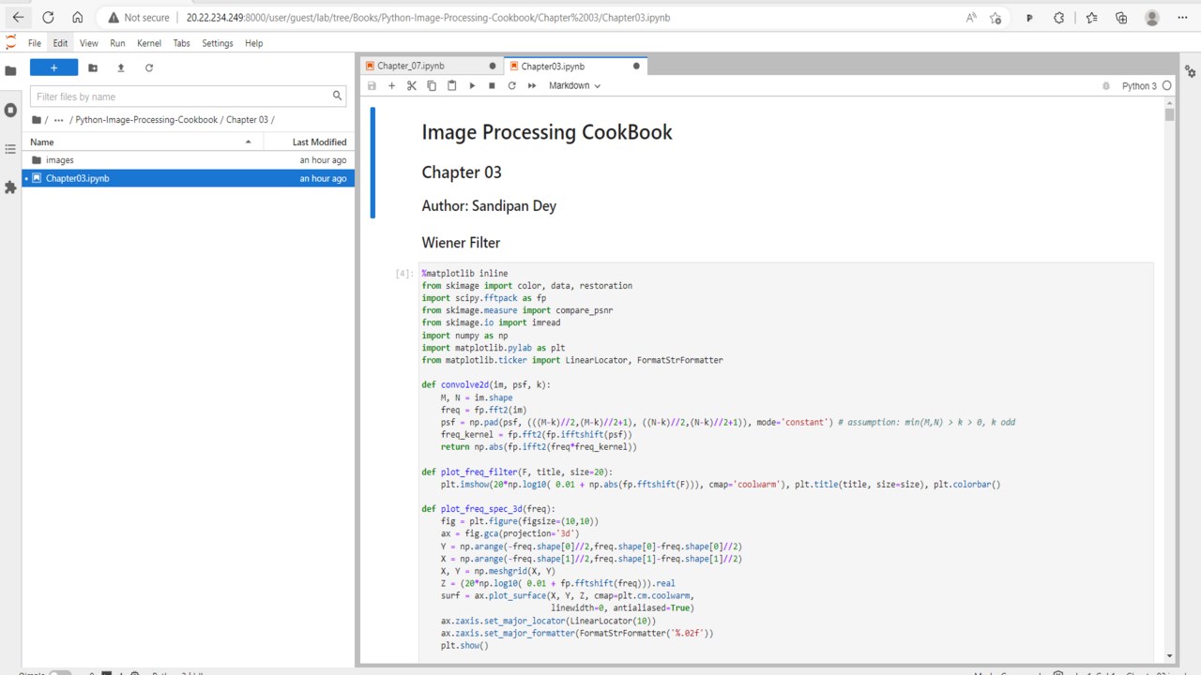
Task: Open the Kernel menu
Action: point(149,43)
